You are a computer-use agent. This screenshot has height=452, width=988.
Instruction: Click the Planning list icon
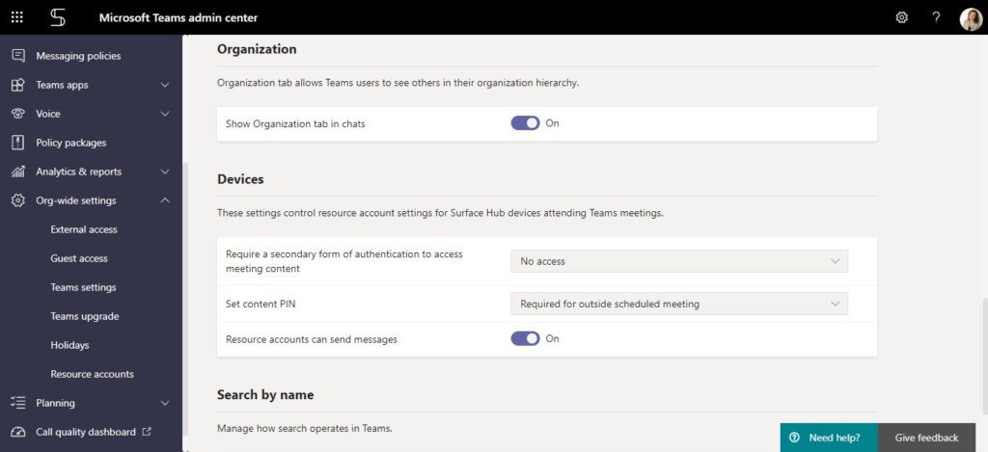18,403
